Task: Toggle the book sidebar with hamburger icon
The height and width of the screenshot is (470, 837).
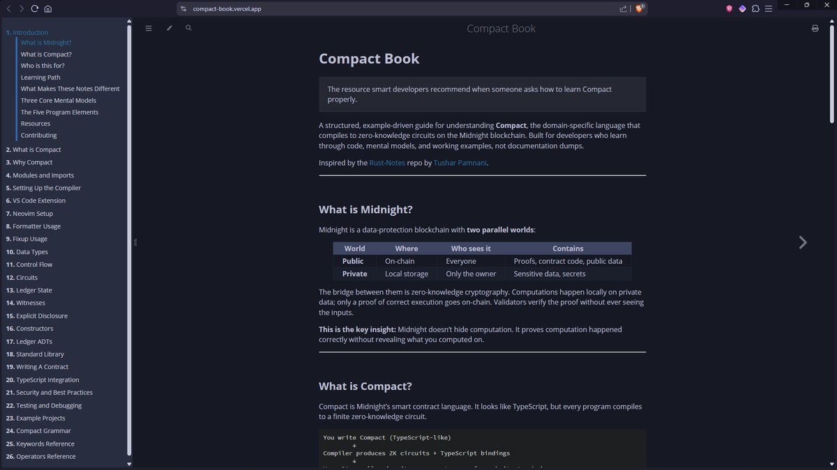Action: [149, 28]
